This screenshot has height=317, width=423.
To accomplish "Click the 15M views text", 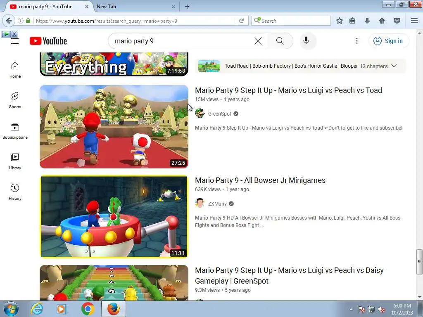I will pos(207,99).
